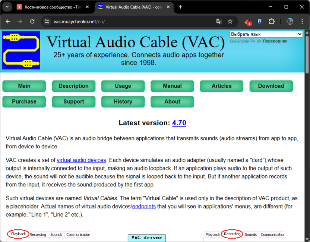Image resolution: width=310 pixels, height=242 pixels.
Task: Open the Articles page
Action: 222,86
